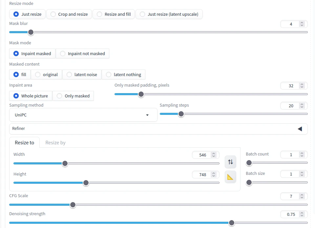Screen dimensions: 315x228
Task: Click the Batch count stepper arrows
Action: tap(302, 155)
